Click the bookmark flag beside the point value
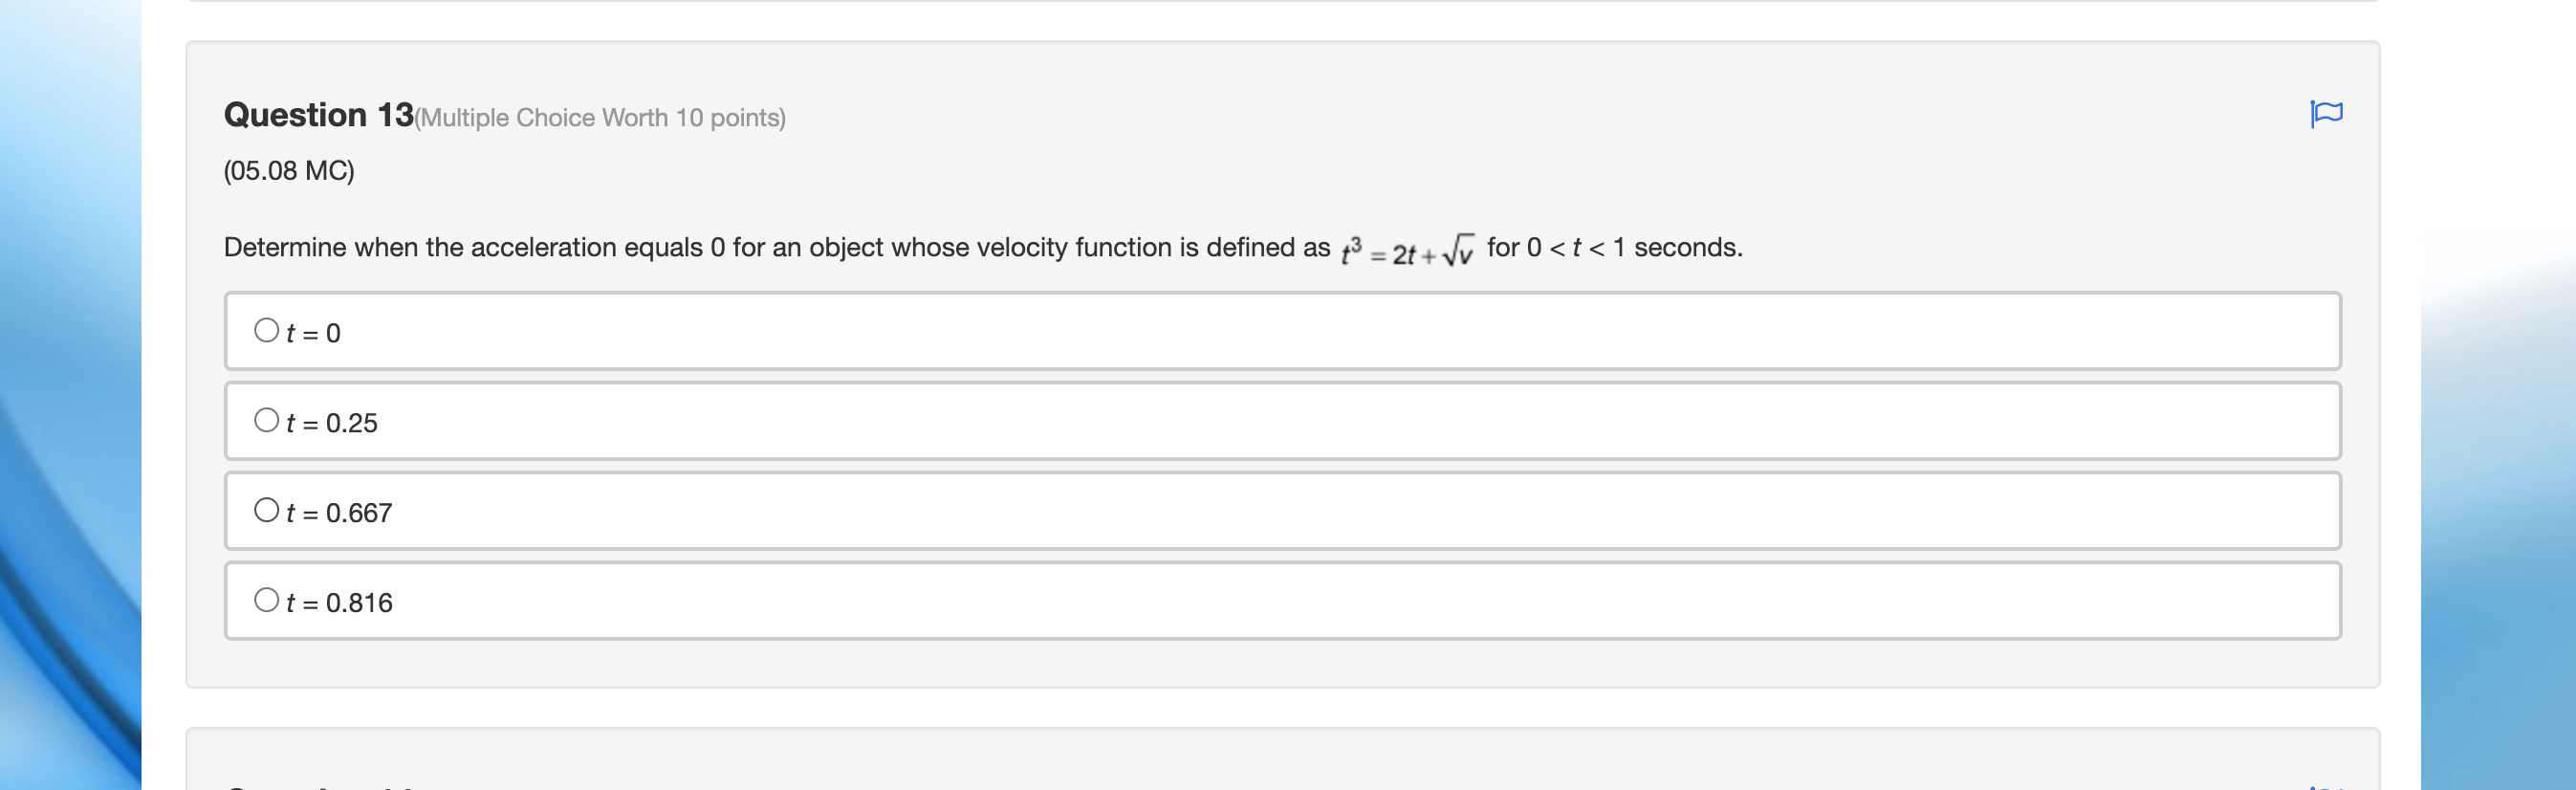Screen dimensions: 2576x790 point(2327,114)
